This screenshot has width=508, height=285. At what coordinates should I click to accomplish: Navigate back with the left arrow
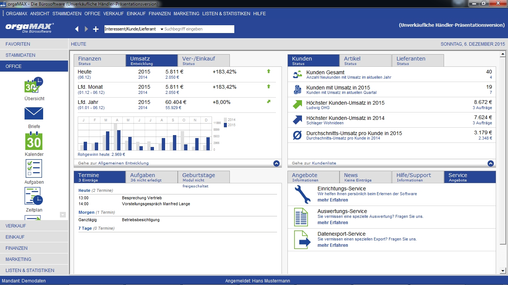click(77, 29)
